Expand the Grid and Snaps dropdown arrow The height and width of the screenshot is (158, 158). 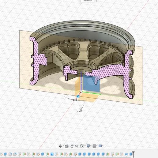97,146
